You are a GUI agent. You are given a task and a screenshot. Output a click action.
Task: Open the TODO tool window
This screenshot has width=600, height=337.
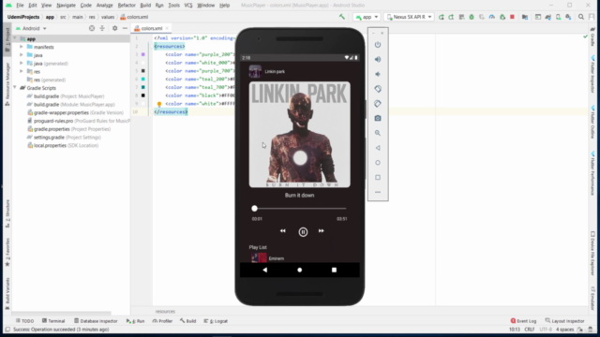25,321
